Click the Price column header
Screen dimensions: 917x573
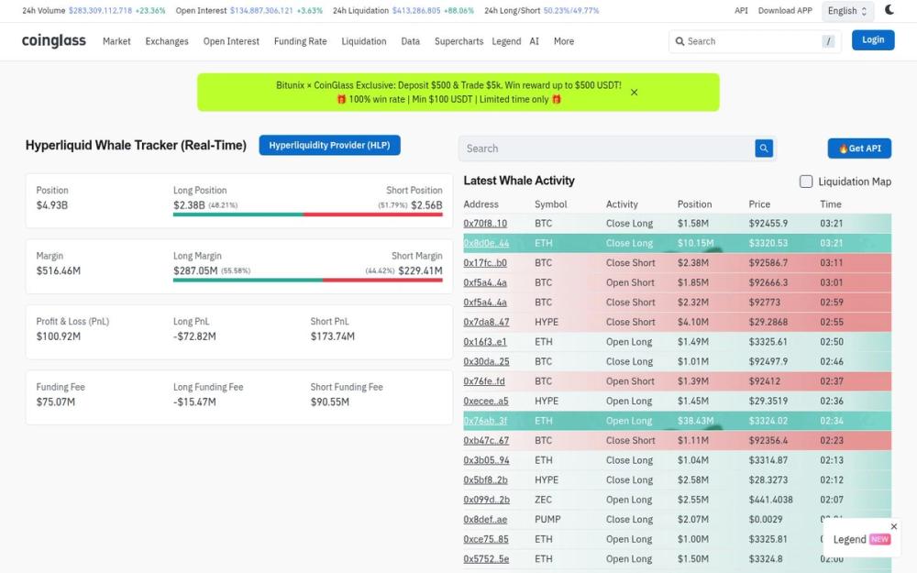759,204
